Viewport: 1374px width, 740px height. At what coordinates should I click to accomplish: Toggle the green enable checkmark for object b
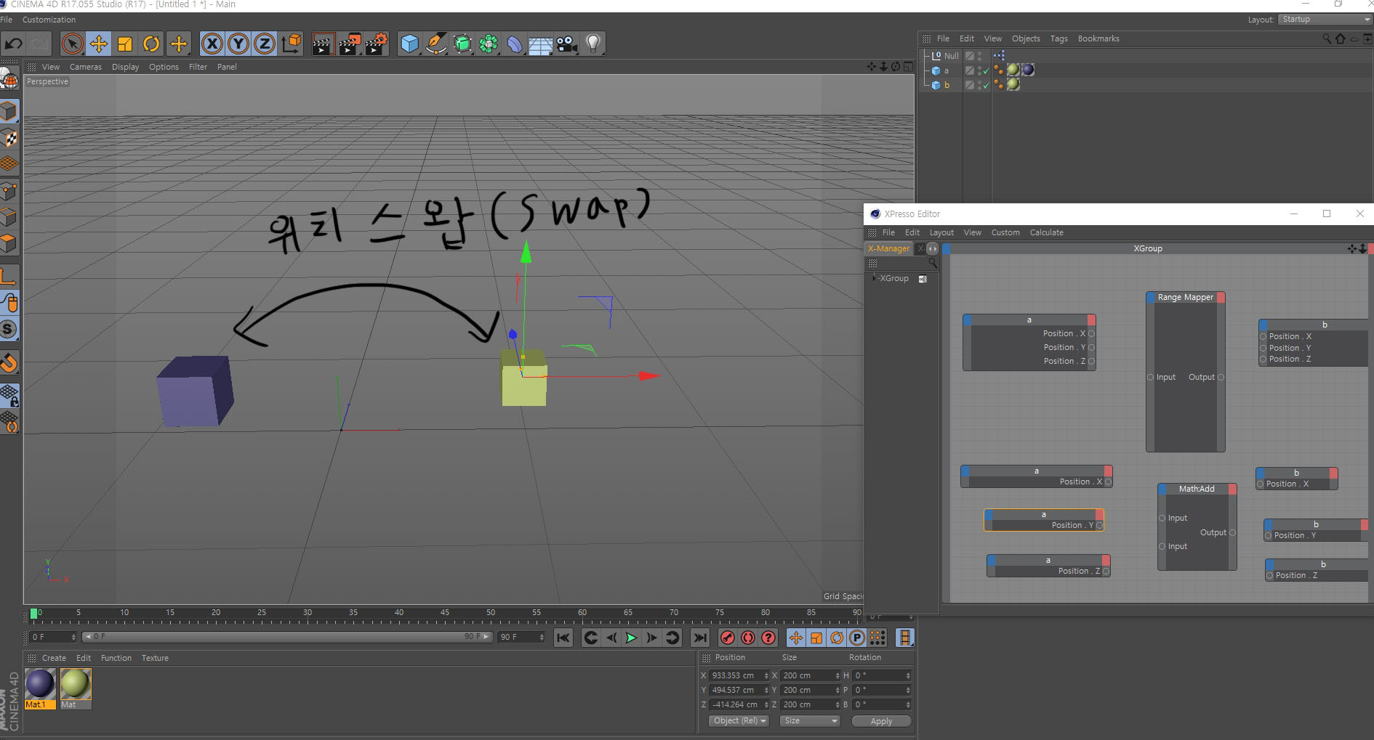pos(987,86)
